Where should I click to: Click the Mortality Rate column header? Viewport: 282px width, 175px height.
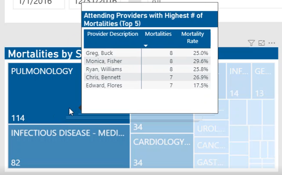192,37
